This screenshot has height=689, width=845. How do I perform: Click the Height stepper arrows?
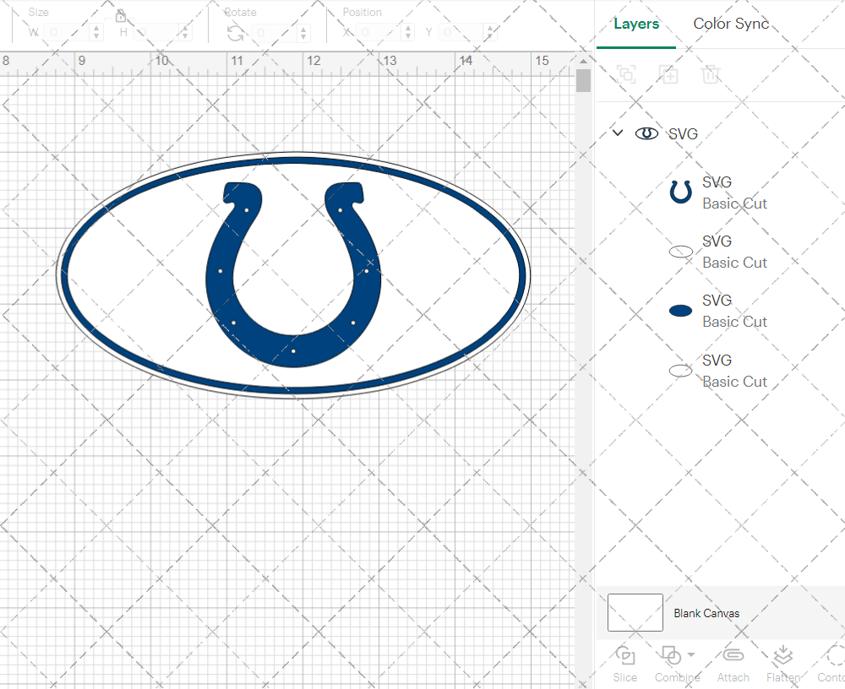[x=185, y=32]
